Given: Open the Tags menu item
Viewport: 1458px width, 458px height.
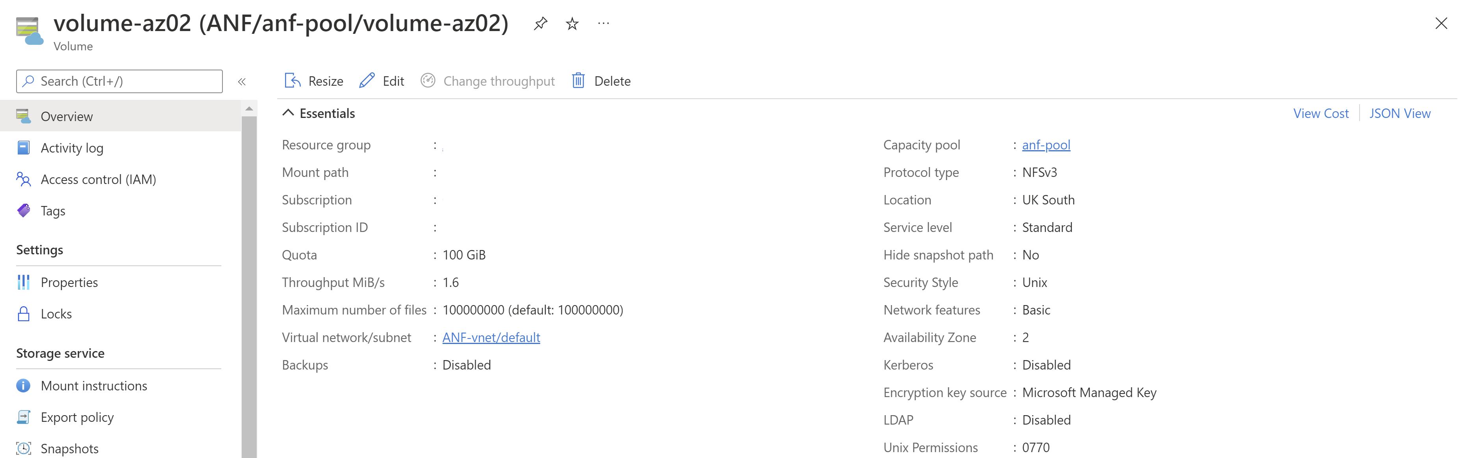Looking at the screenshot, I should 53,211.
